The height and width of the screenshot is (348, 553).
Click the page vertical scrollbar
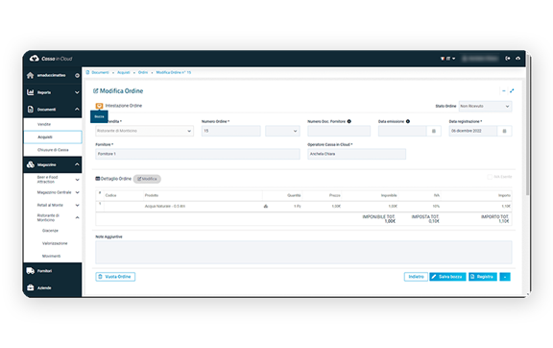click(x=528, y=124)
